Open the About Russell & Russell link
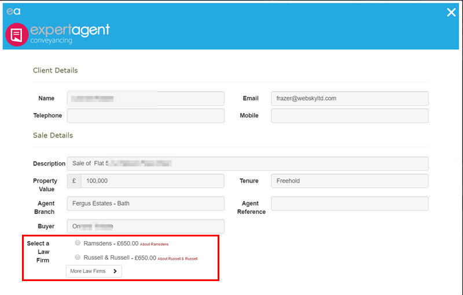The width and height of the screenshot is (463, 295). coord(178,258)
